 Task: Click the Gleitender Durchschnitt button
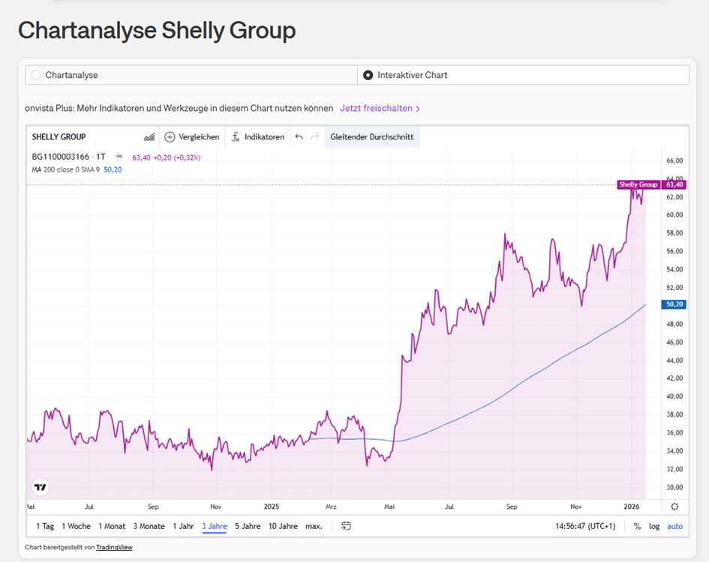[371, 137]
